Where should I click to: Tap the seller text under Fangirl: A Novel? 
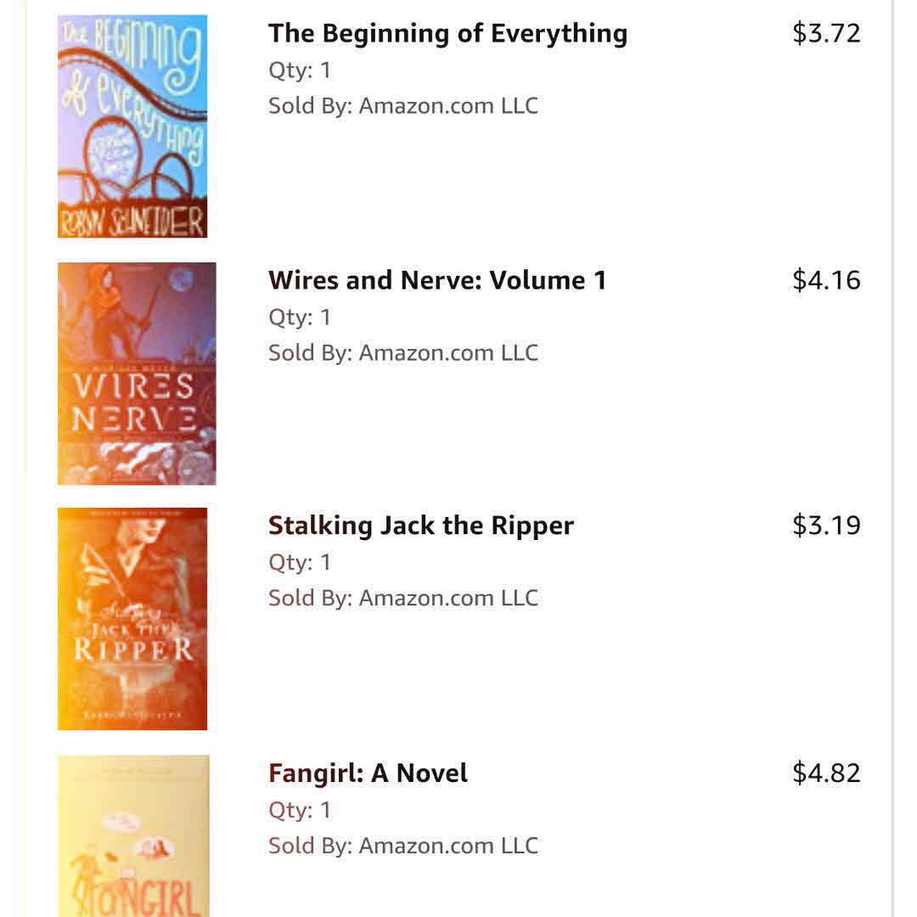point(403,846)
